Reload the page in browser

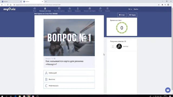8,5
